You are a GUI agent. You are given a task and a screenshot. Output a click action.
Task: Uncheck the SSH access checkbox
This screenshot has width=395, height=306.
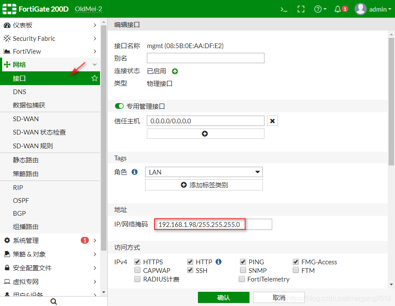coord(190,270)
